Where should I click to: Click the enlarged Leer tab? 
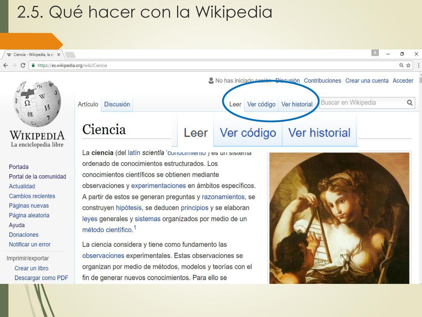point(196,133)
